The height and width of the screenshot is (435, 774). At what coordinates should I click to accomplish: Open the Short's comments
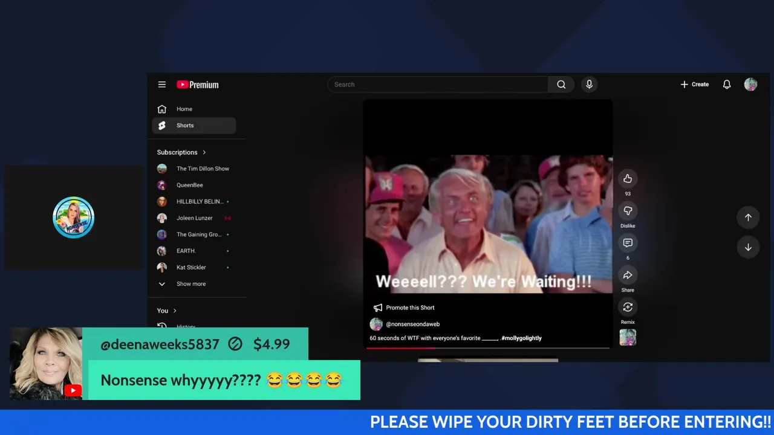coord(628,243)
